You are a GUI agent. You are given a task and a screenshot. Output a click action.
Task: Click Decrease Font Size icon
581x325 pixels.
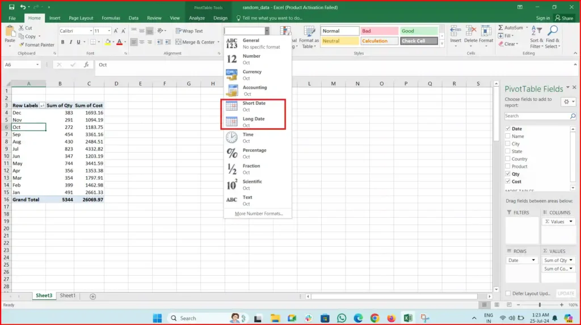(123, 31)
